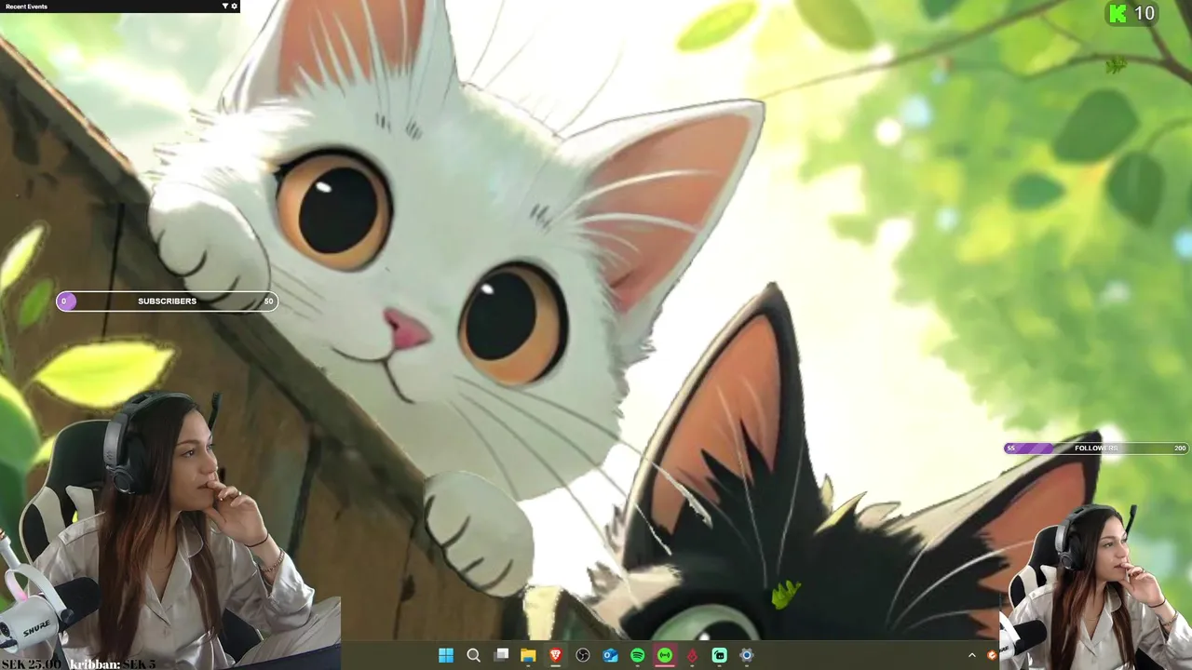Click the Recent Events header title

(26, 7)
